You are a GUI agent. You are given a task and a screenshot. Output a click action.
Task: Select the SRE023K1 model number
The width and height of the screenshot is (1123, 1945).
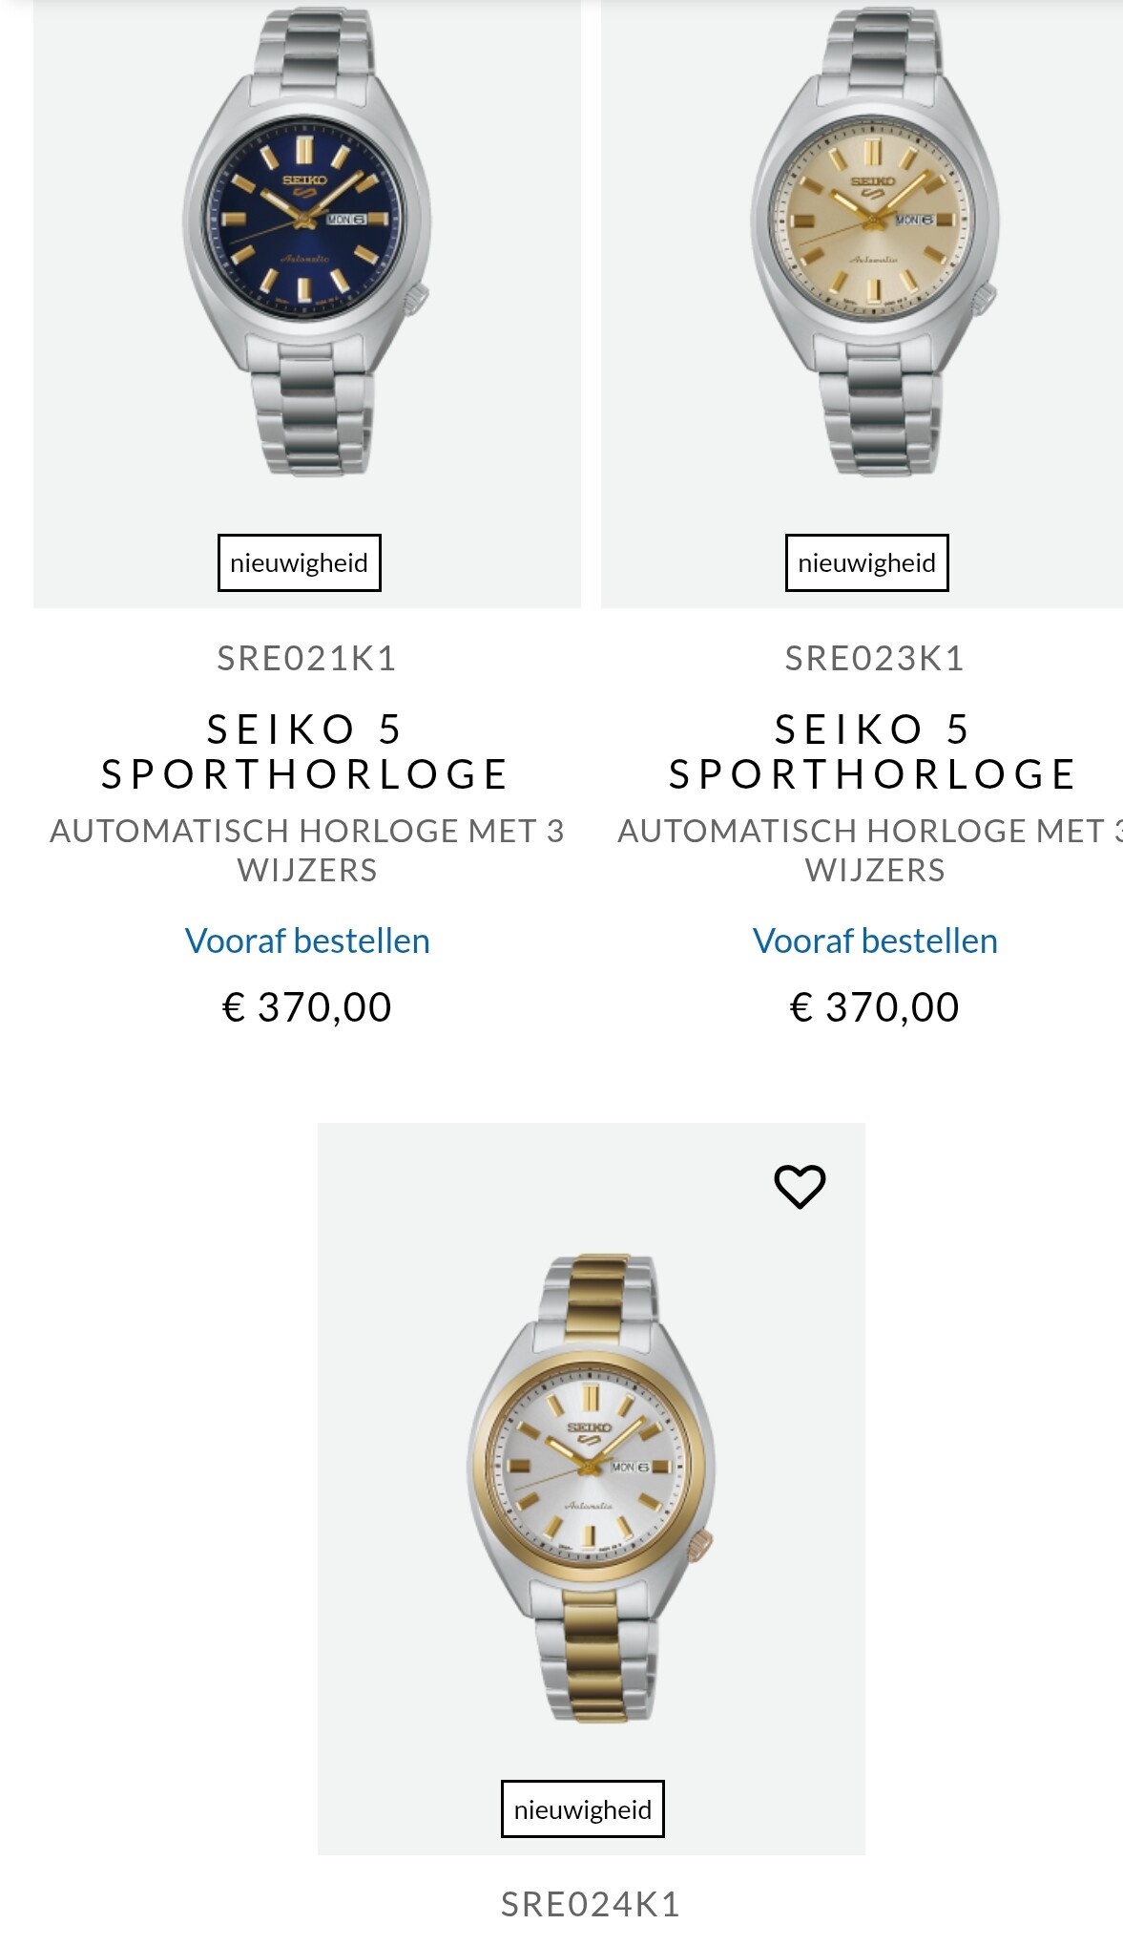click(x=874, y=659)
